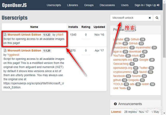Select the musicbrainz tag
Image resolution: width=166 pixels, height=115 pixels.
point(121,48)
